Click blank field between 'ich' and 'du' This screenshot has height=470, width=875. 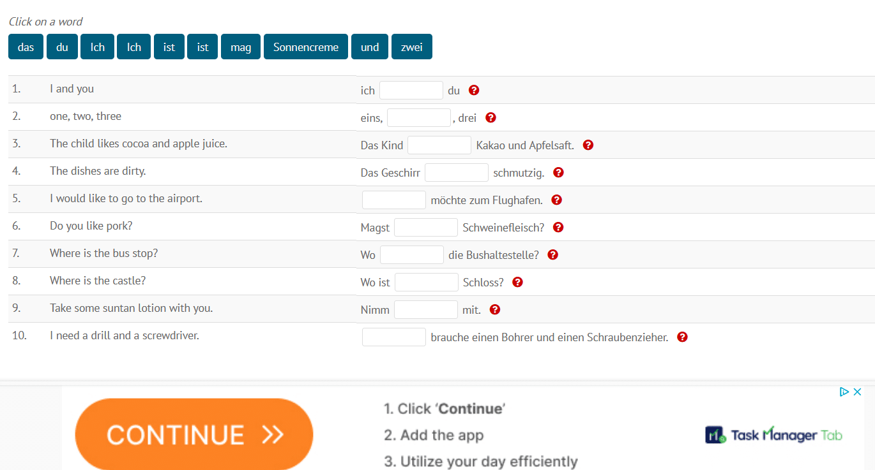[411, 91]
